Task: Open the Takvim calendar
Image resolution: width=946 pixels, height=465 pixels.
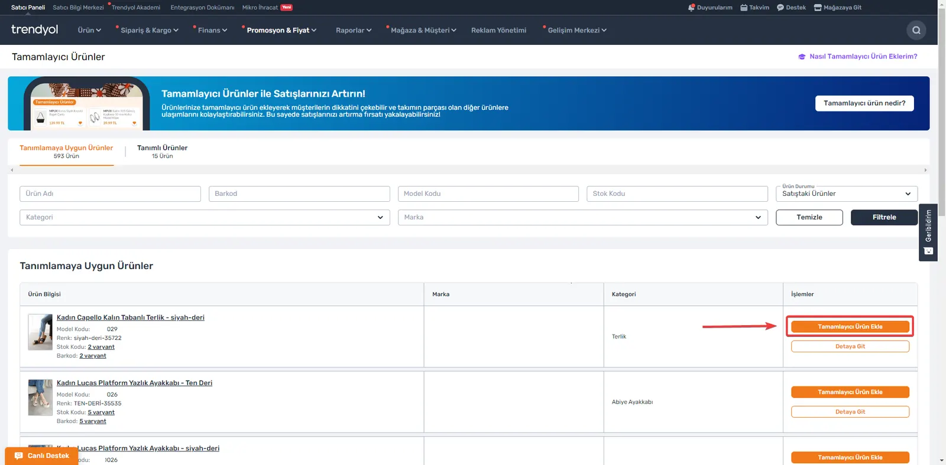Action: 754,8
